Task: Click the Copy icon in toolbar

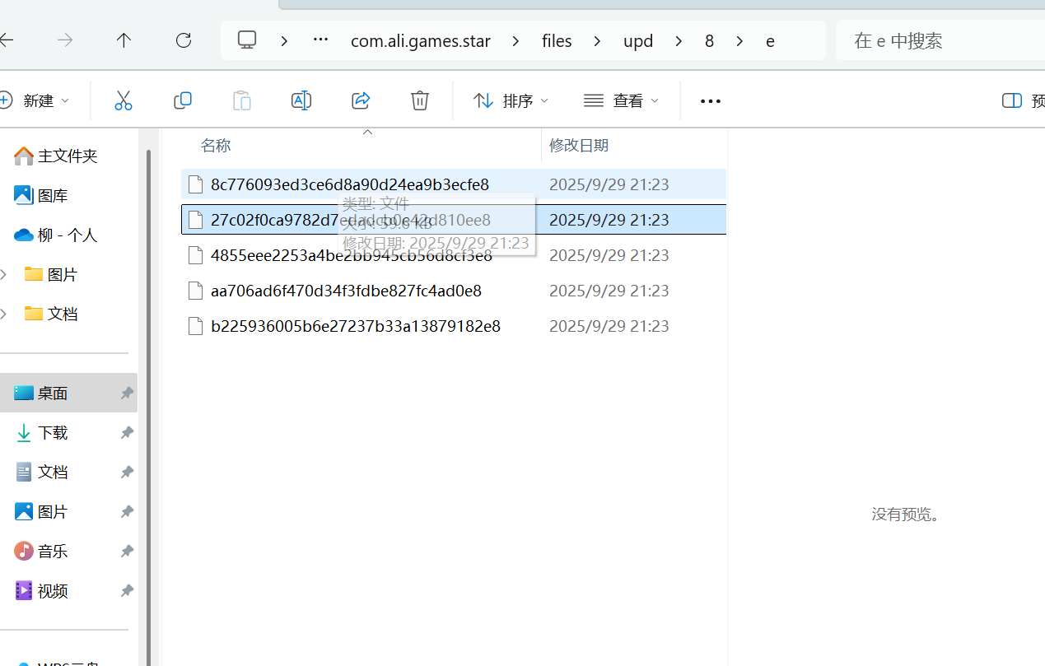Action: [x=183, y=100]
